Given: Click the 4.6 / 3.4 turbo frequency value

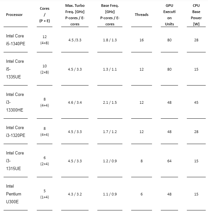Looking at the screenshot, I should [75, 102].
